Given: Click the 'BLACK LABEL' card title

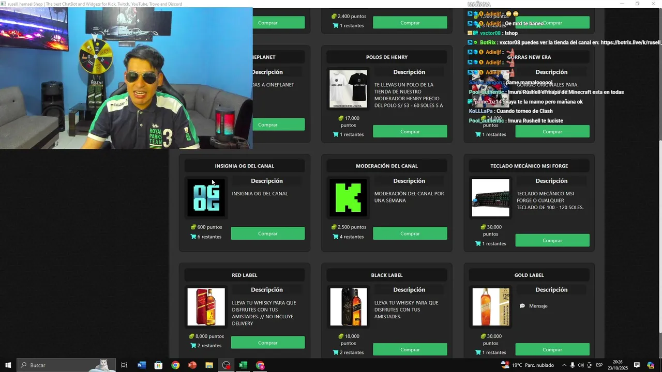Looking at the screenshot, I should pyautogui.click(x=387, y=275).
